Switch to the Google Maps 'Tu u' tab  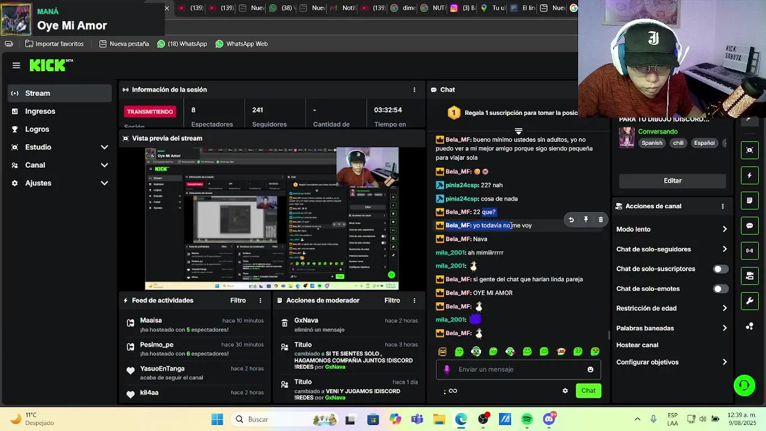[x=493, y=8]
